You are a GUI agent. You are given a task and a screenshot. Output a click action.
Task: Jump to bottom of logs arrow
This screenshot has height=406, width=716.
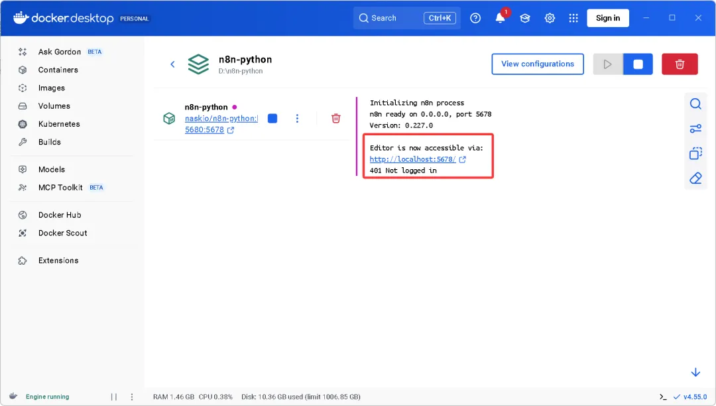[695, 372]
